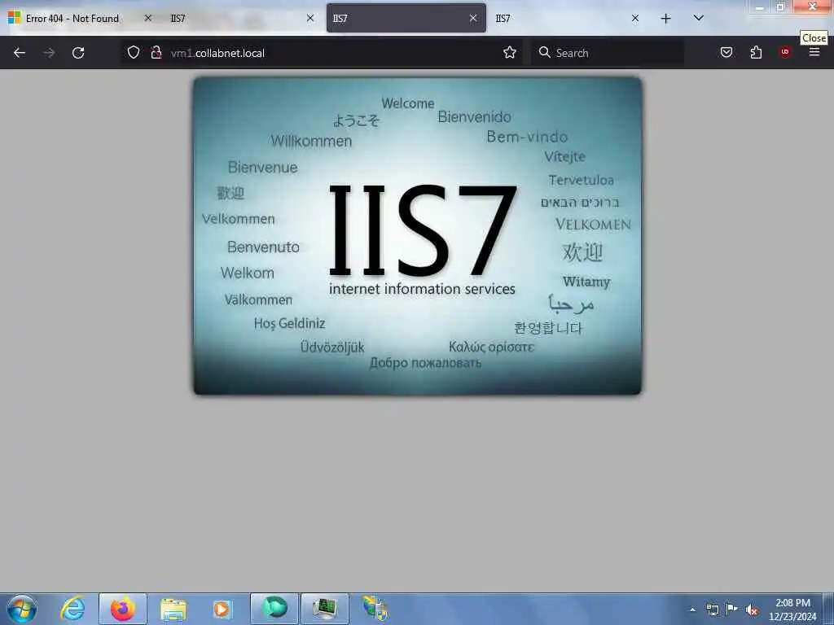The width and height of the screenshot is (834, 625).
Task: Open the tracking protection shield panel
Action: (x=134, y=52)
